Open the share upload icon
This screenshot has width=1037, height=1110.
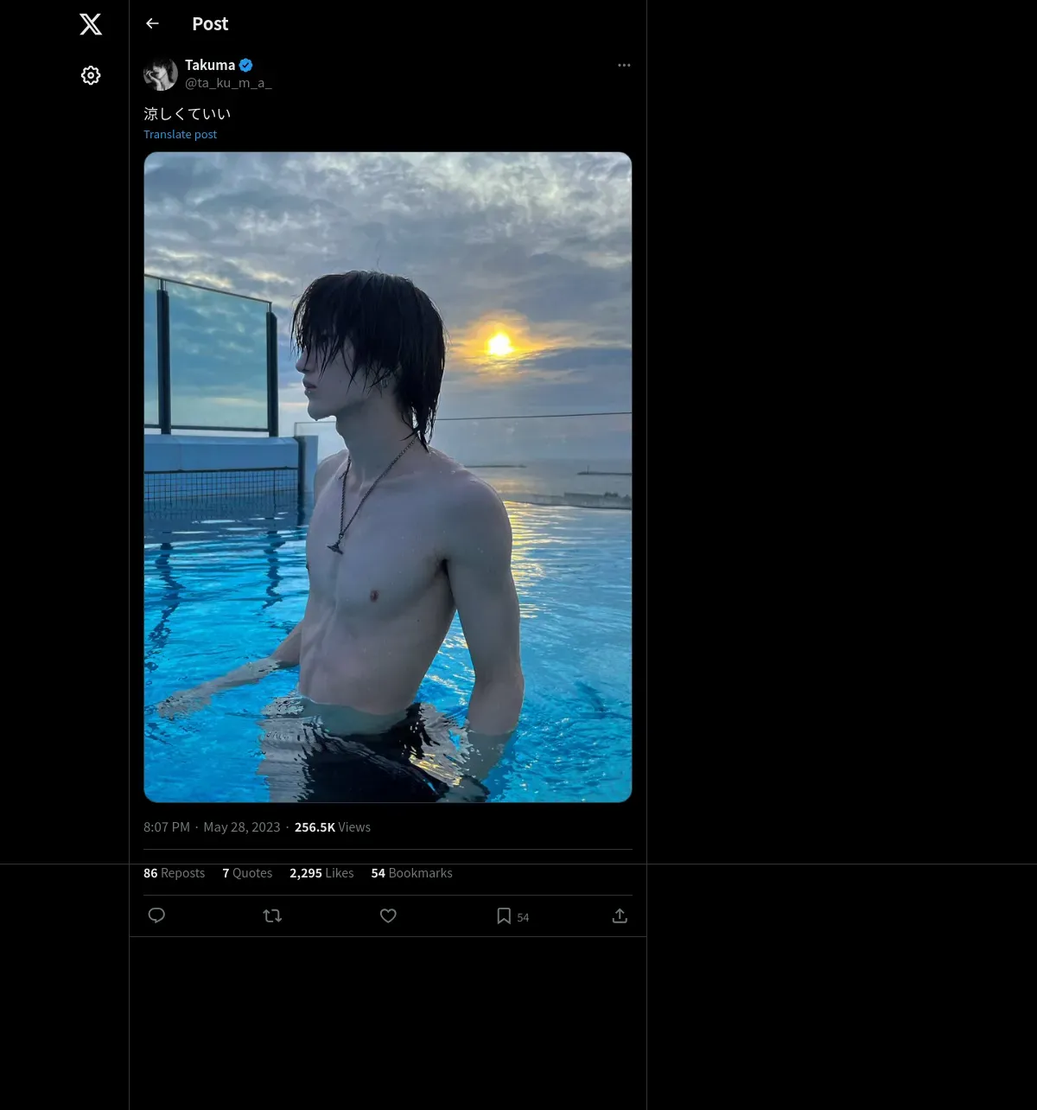point(620,915)
